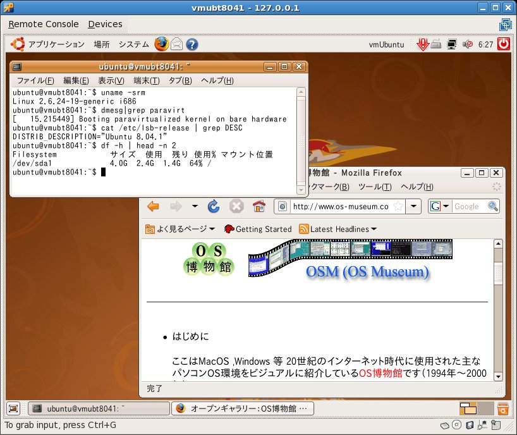Click the show desktop button

coord(13,408)
